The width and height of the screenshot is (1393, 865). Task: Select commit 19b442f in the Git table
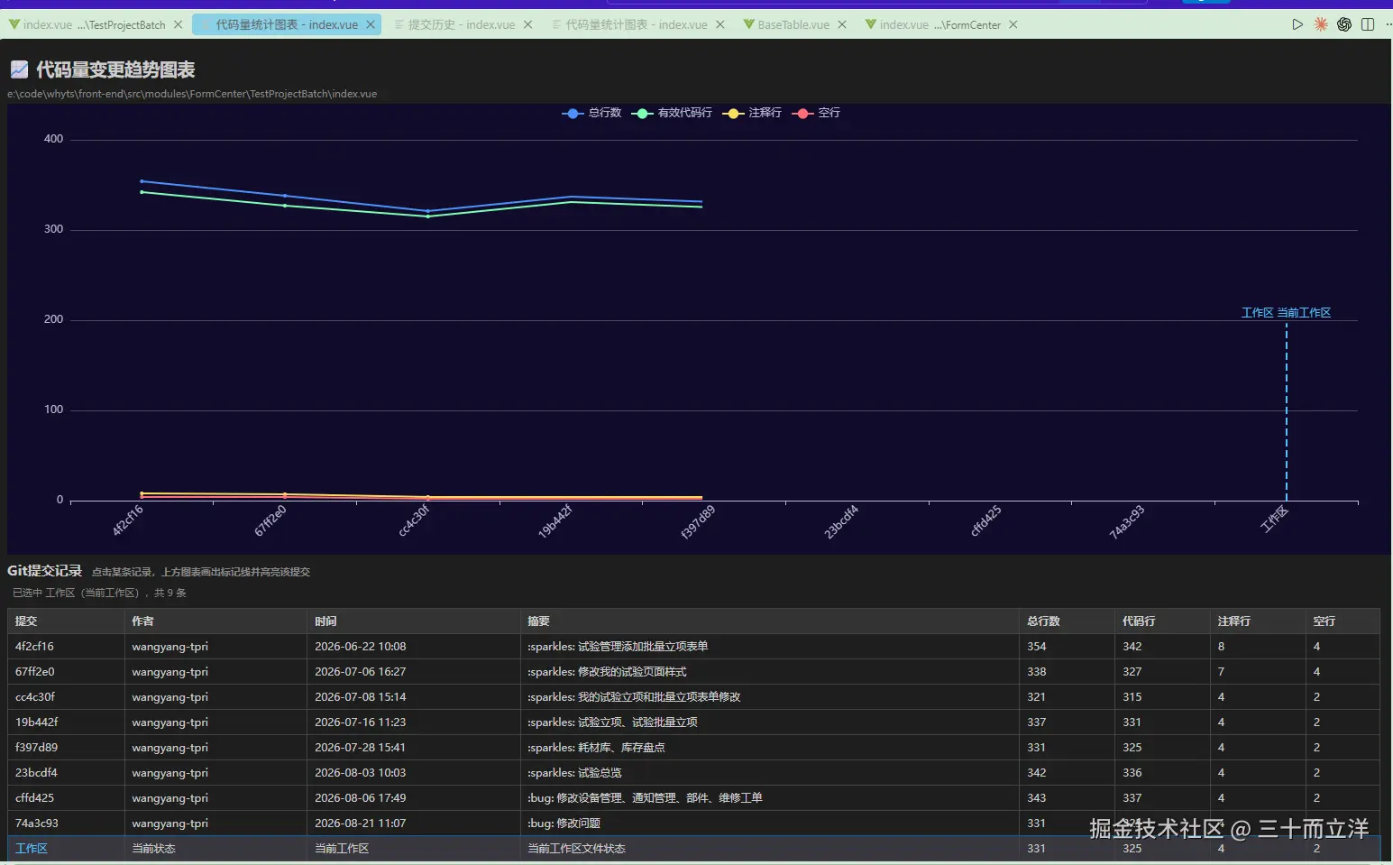[x=693, y=722]
